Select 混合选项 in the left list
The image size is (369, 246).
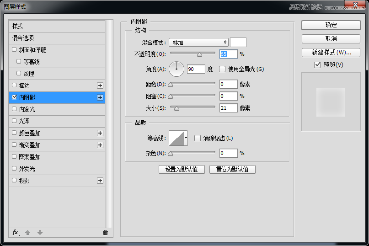coord(57,38)
